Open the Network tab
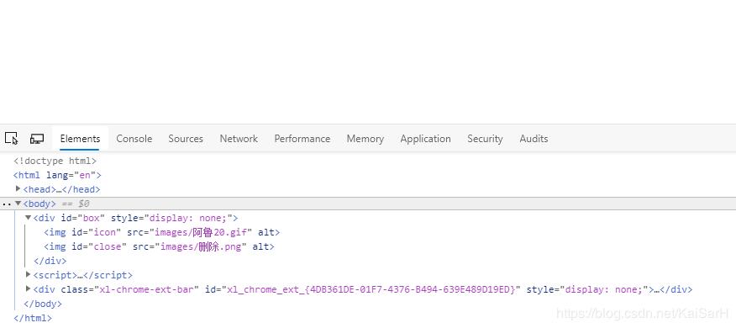The height and width of the screenshot is (328, 736). pyautogui.click(x=239, y=139)
